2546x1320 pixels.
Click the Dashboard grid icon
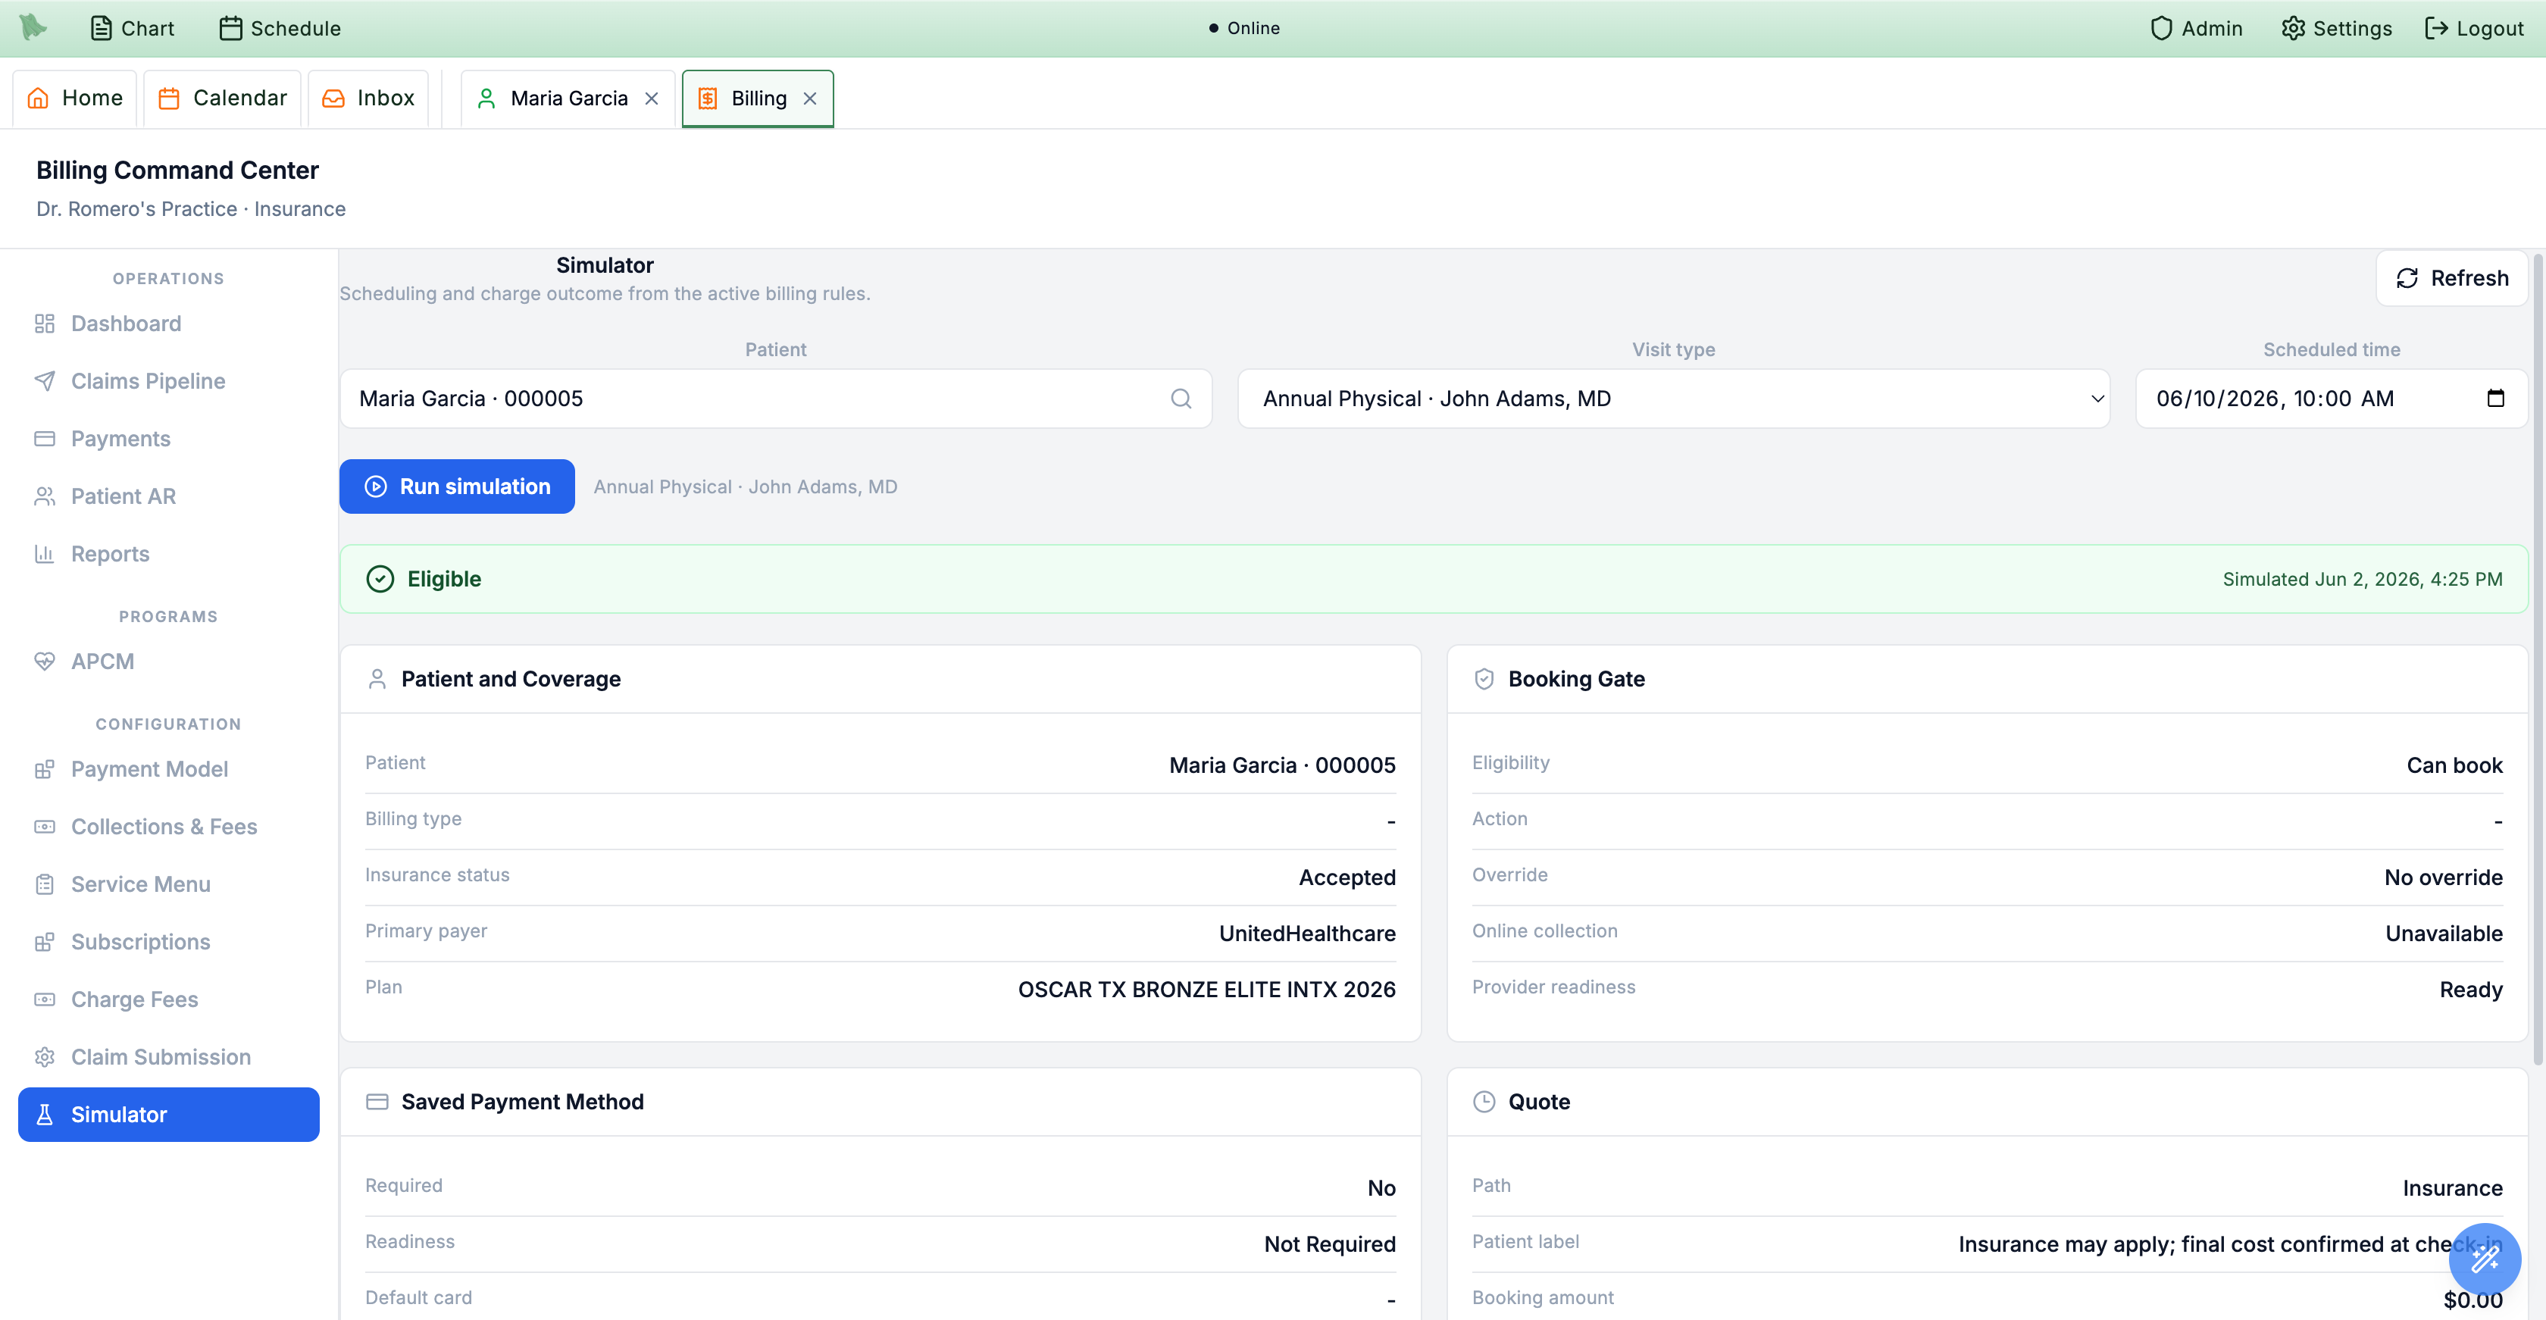coord(45,323)
